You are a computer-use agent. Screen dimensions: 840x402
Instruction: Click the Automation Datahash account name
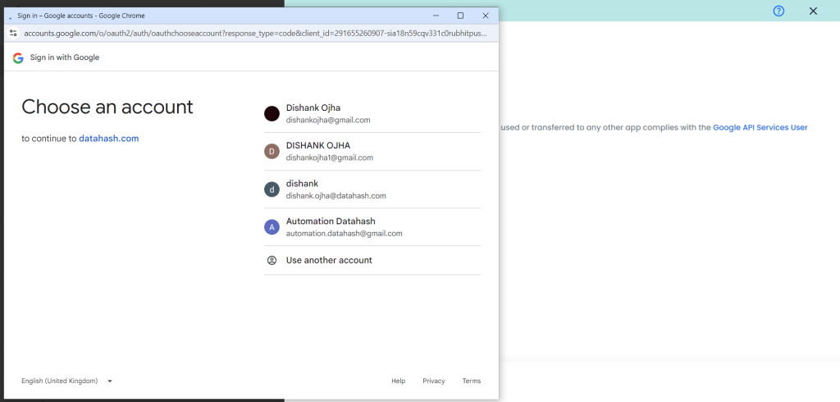(331, 221)
